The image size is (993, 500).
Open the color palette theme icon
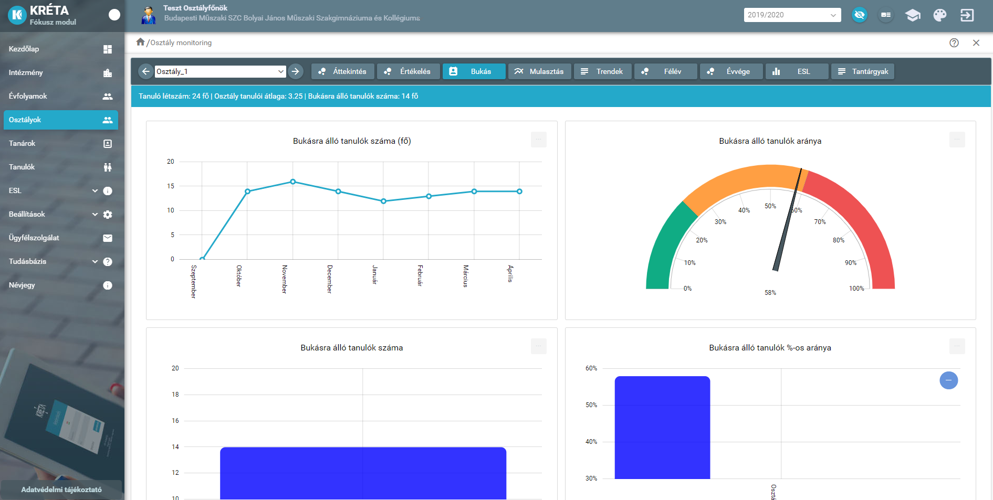pos(940,15)
